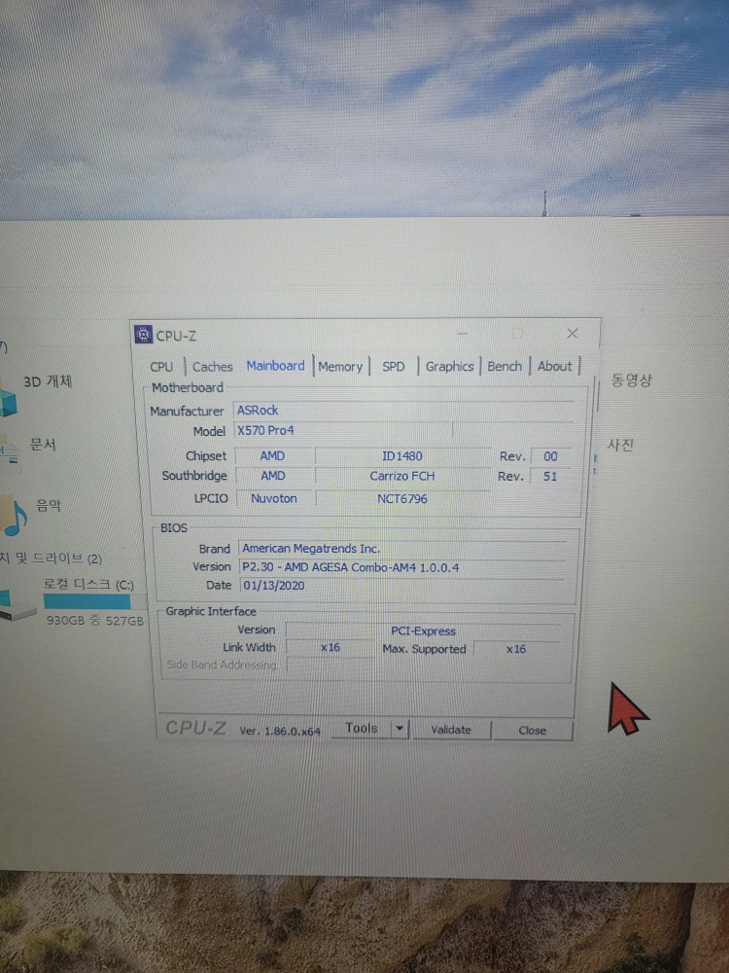Click the Close button in CPU-Z
This screenshot has width=729, height=973.
click(x=532, y=731)
